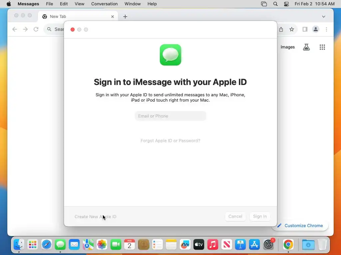The height and width of the screenshot is (255, 341).
Task: Open the Conversation menu
Action: (104, 4)
